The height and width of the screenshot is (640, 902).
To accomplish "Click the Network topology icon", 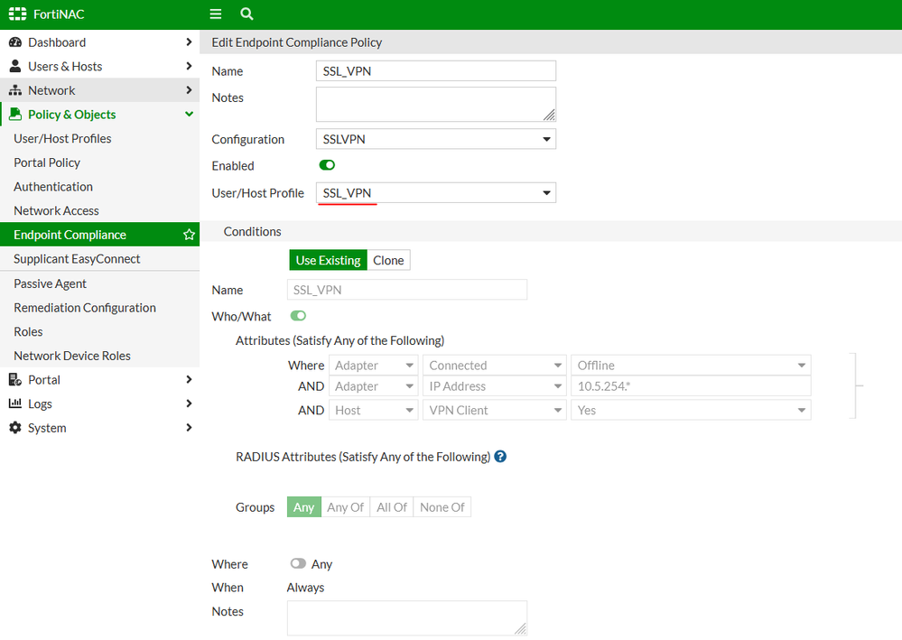I will 15,90.
